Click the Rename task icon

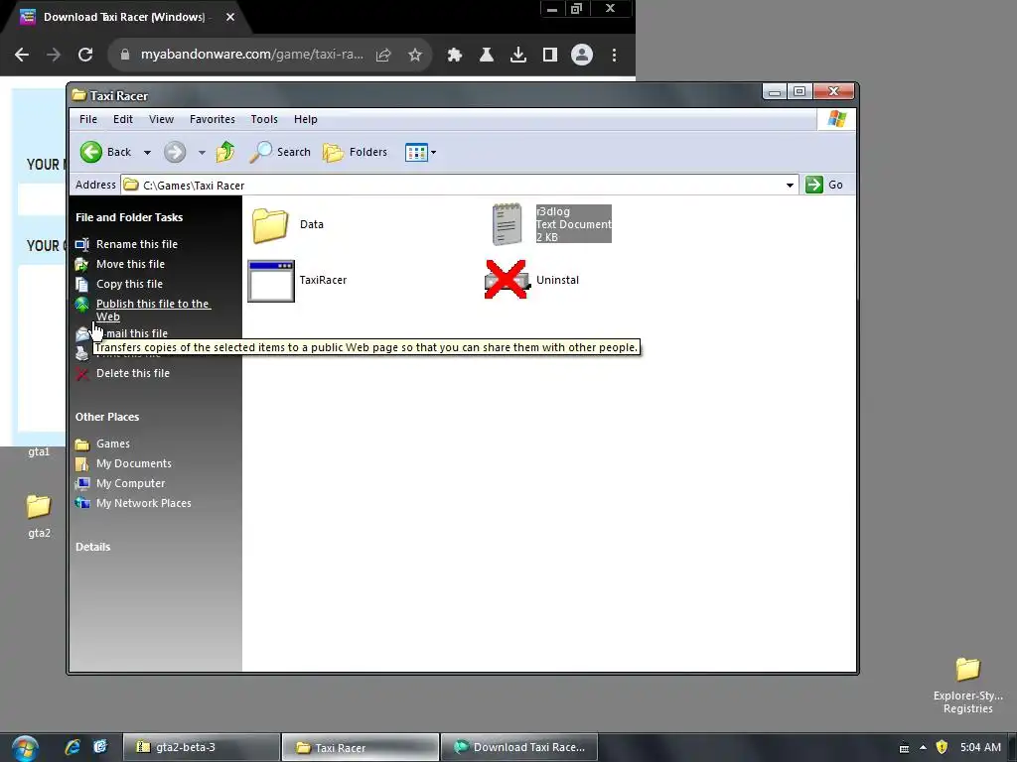[81, 244]
